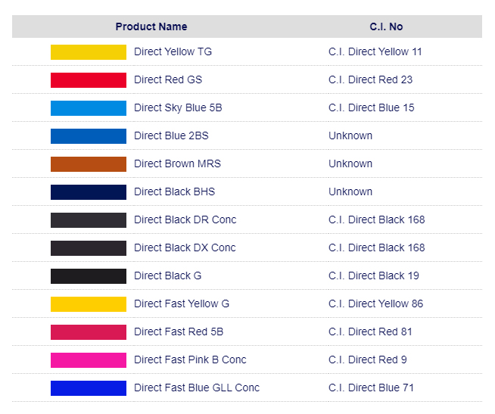The height and width of the screenshot is (414, 495).
Task: Click the C.I. No column header
Action: 386,26
